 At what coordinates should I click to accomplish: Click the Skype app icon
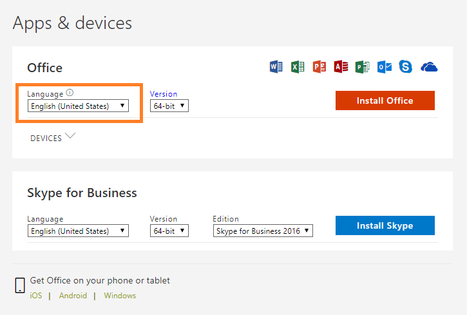point(406,67)
